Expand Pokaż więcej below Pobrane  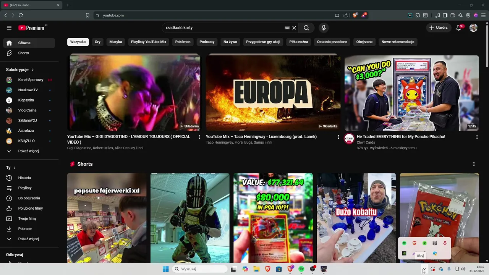coord(29,239)
